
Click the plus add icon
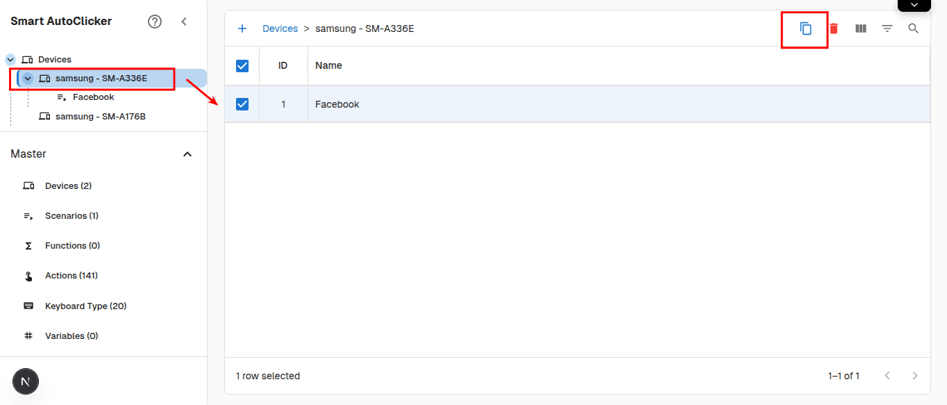coord(242,28)
